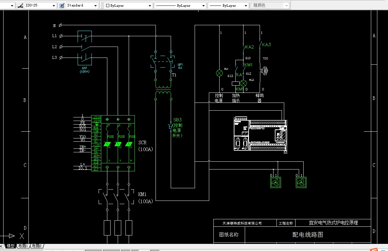The width and height of the screenshot is (388, 251).
Task: Click the white color swatch beside ByLayer
Action: tap(108, 5)
